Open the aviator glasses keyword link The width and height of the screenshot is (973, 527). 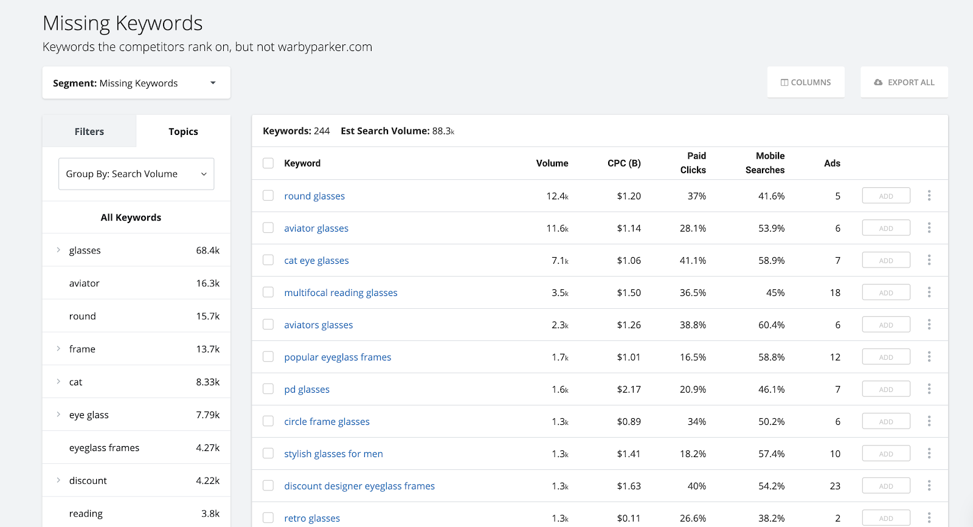point(316,228)
